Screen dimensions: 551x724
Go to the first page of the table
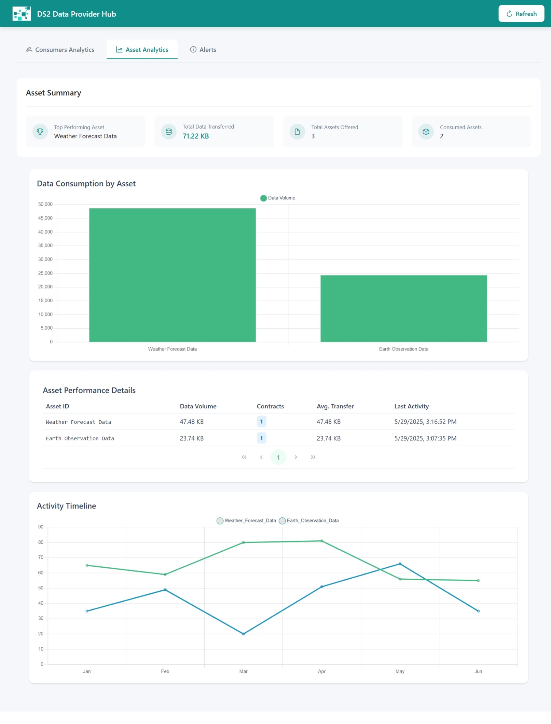click(x=244, y=457)
